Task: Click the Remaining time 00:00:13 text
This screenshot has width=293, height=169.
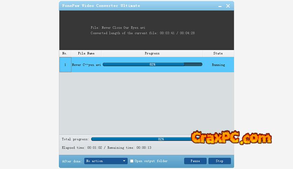Action: [129, 148]
